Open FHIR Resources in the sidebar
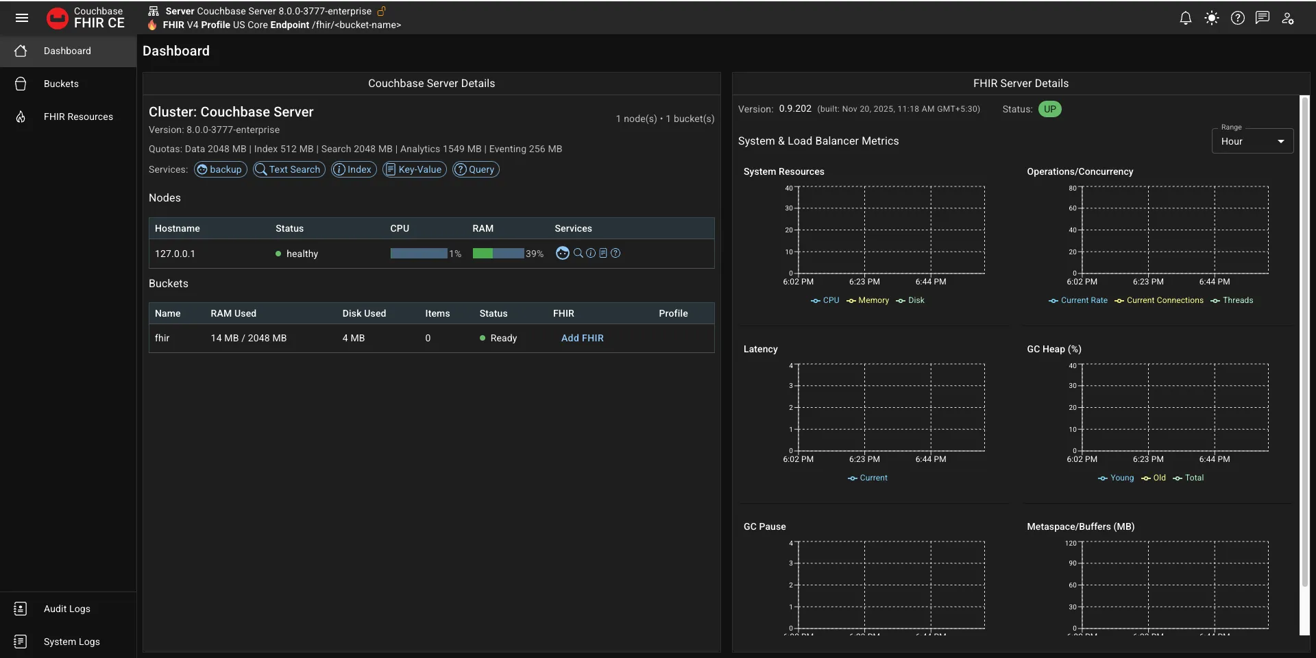 [x=78, y=117]
